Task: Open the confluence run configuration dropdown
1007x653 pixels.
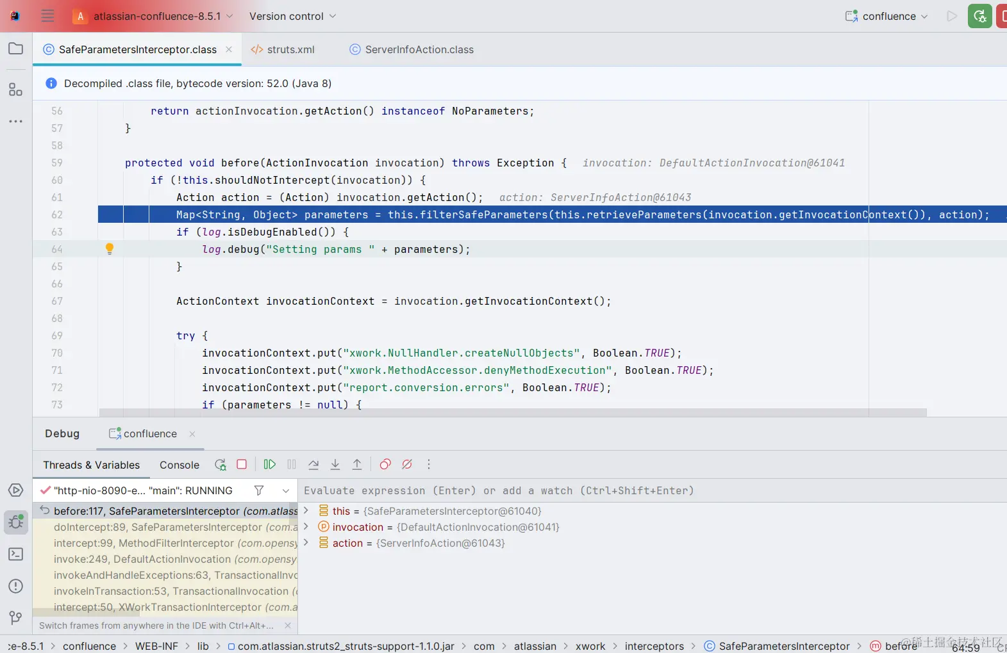Action: (x=886, y=16)
